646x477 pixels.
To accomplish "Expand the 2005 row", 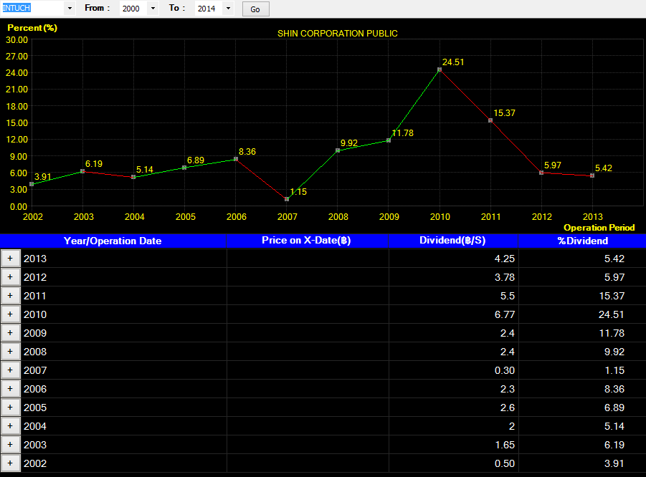I will (10, 407).
